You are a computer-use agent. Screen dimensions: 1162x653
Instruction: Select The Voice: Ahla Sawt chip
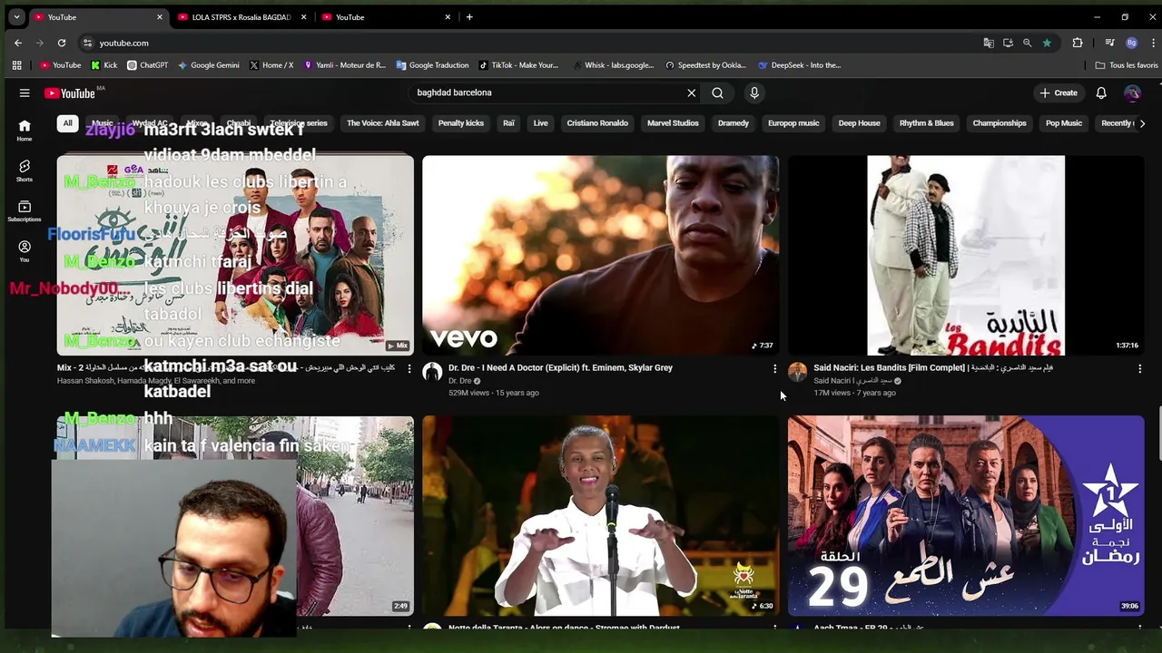[x=383, y=123]
